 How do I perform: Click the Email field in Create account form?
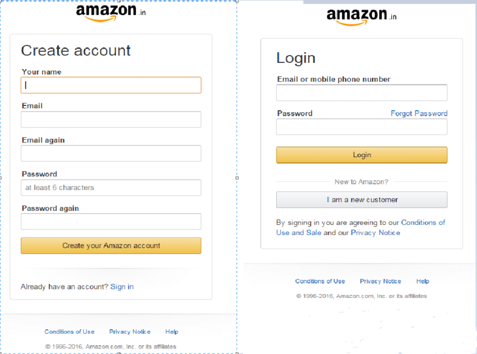[111, 119]
